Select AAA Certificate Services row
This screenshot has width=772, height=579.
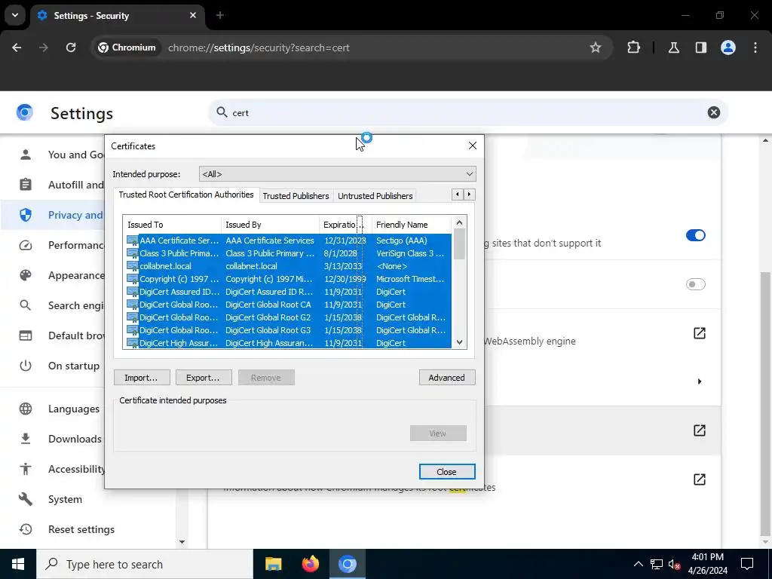tap(287, 240)
